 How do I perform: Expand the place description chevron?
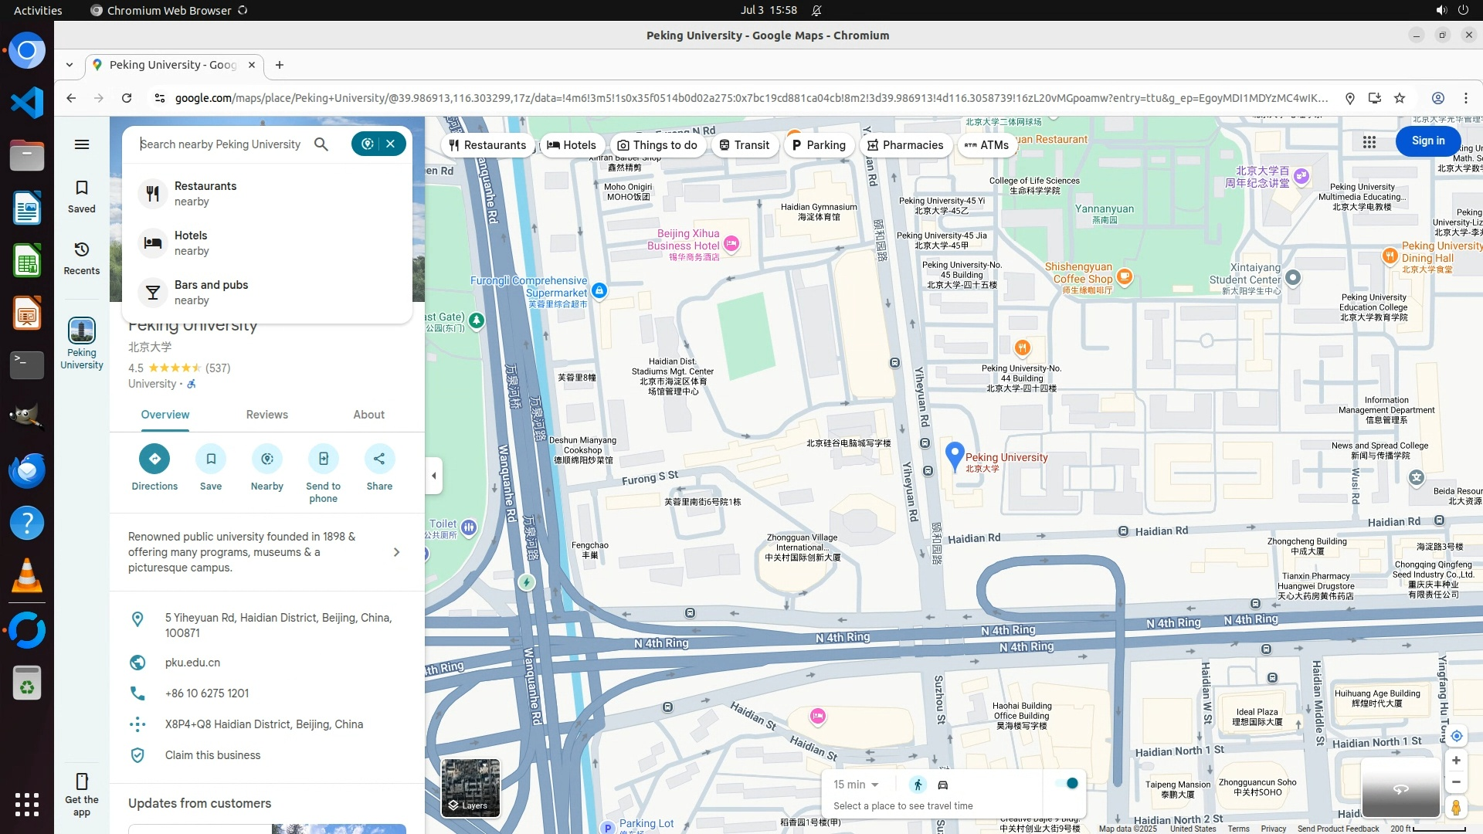(x=396, y=552)
